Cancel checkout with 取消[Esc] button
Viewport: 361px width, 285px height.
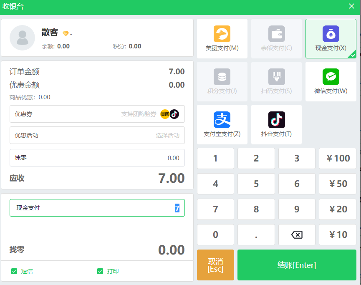pos(215,265)
